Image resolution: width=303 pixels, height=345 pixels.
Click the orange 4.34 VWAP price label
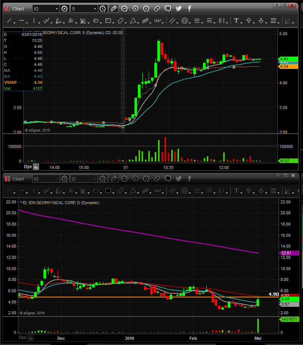pyautogui.click(x=288, y=66)
